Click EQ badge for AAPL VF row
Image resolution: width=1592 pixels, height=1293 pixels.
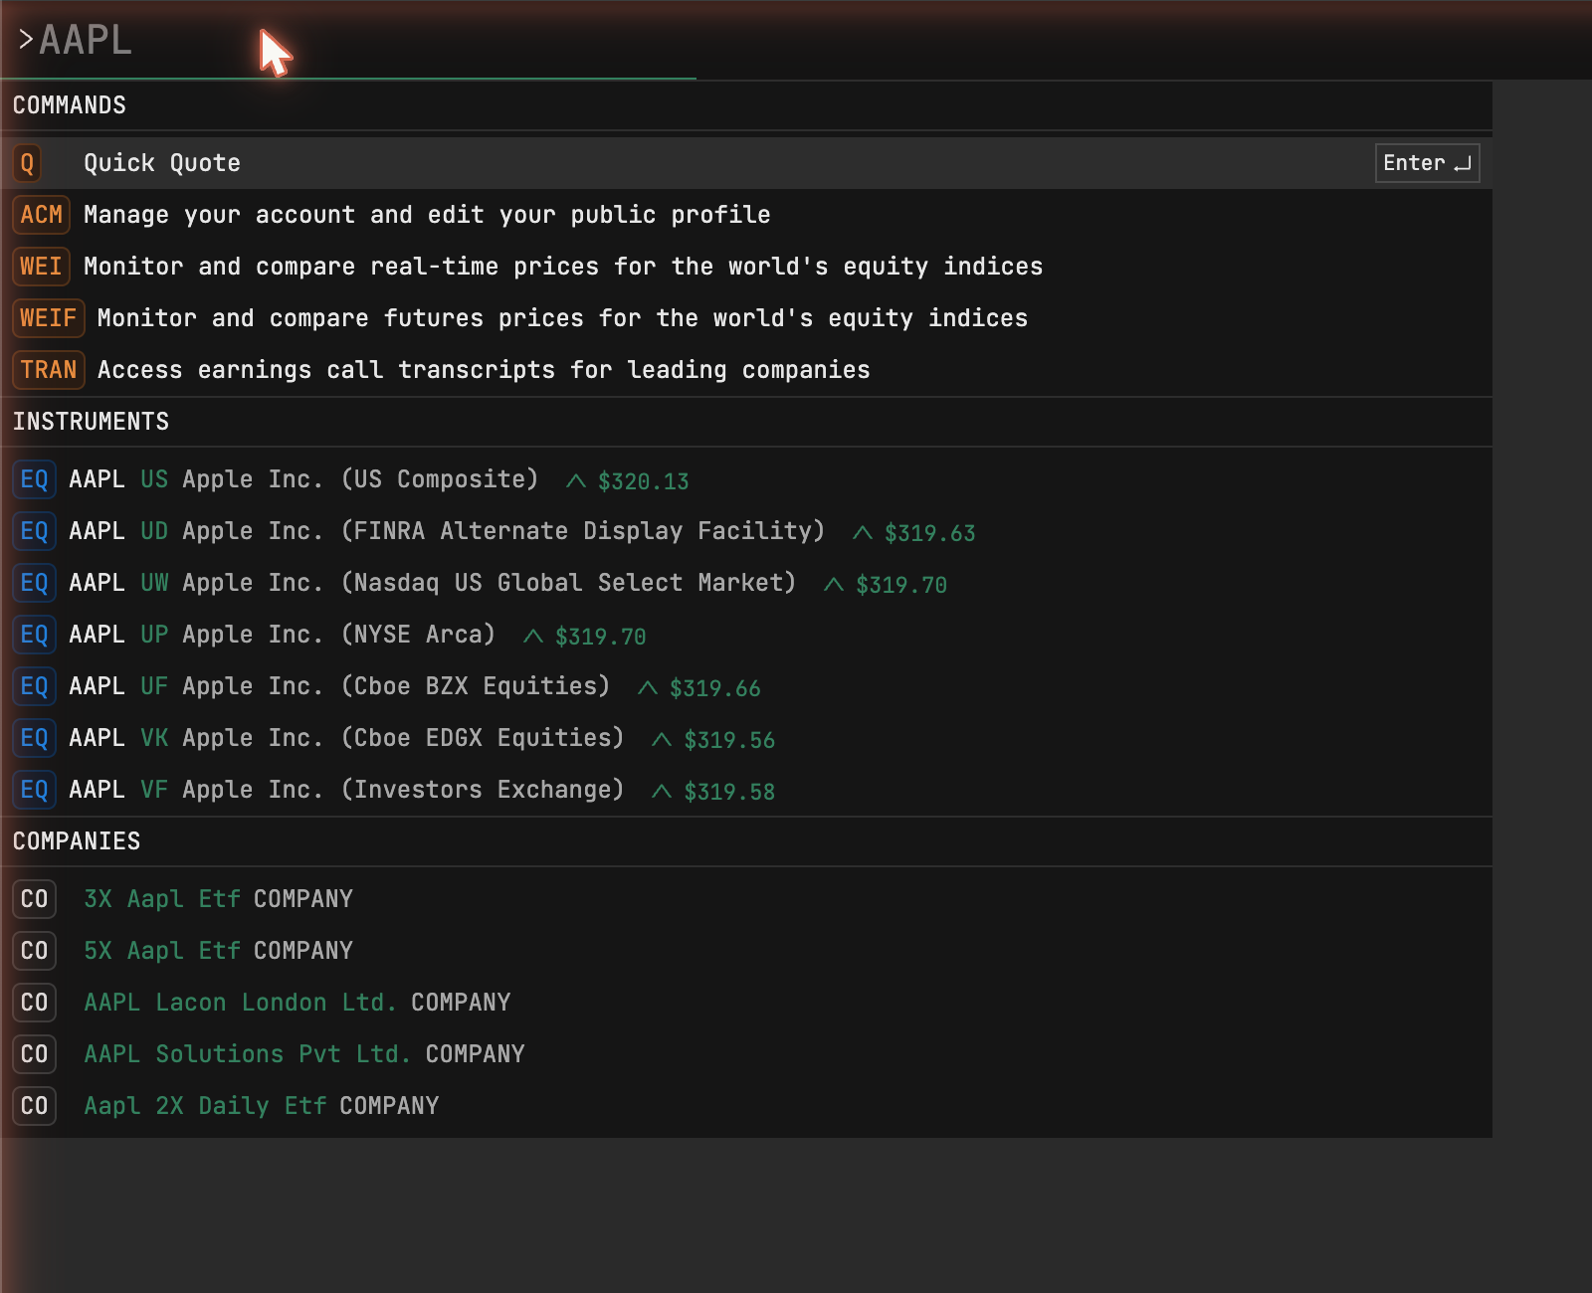point(35,790)
